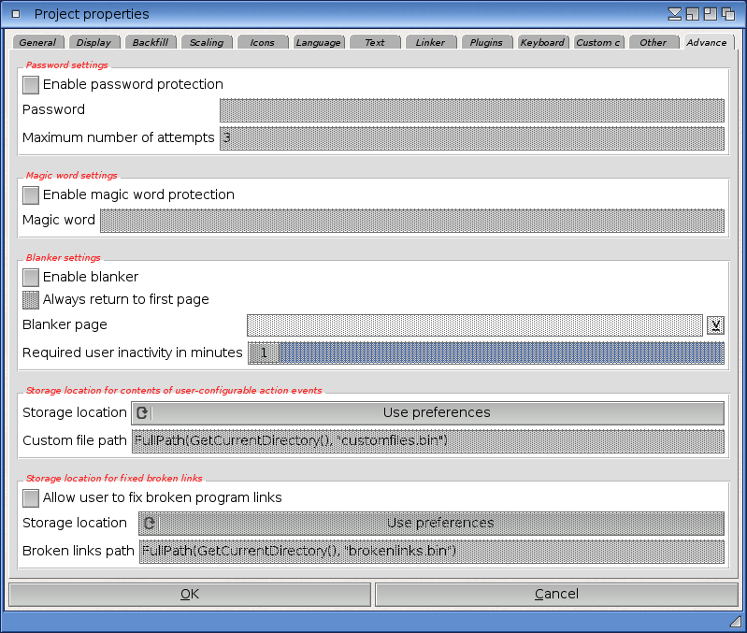The image size is (747, 633).
Task: Click the window close gadget in title bar
Action: 16,14
